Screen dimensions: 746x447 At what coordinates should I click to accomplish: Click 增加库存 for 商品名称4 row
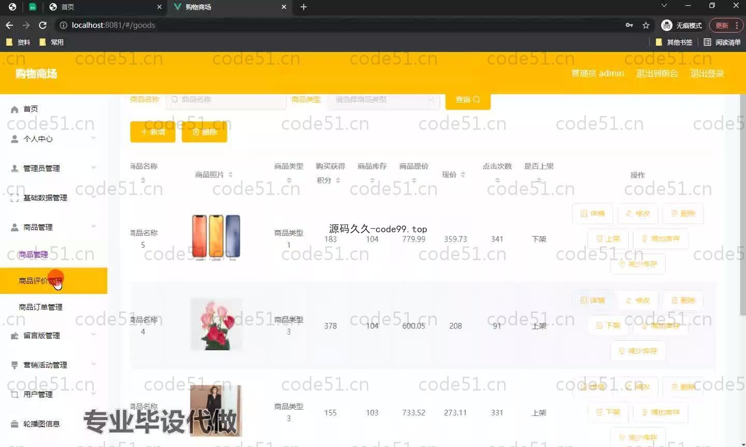(661, 325)
